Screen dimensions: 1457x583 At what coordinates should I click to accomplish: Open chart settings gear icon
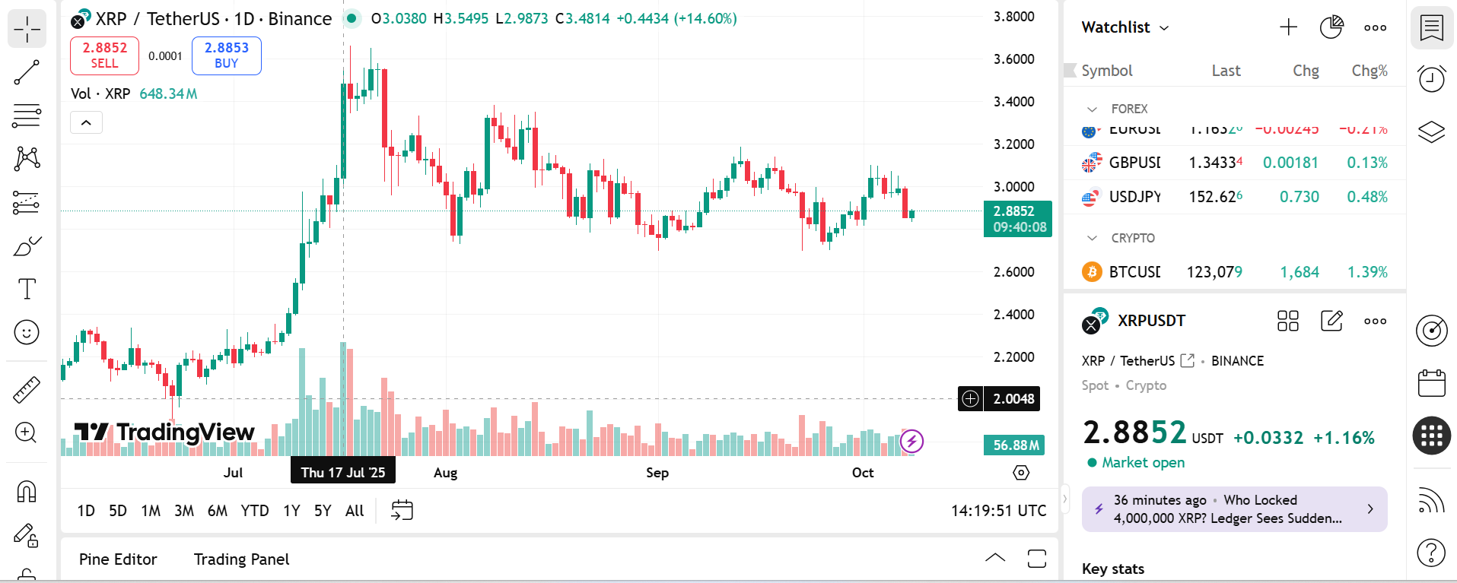click(x=1021, y=473)
